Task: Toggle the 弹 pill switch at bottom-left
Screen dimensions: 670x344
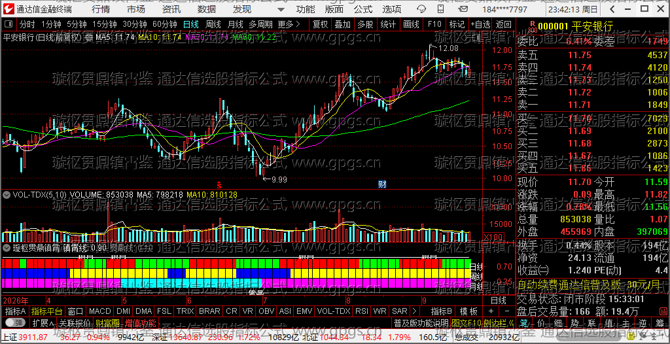Action: pos(16,322)
